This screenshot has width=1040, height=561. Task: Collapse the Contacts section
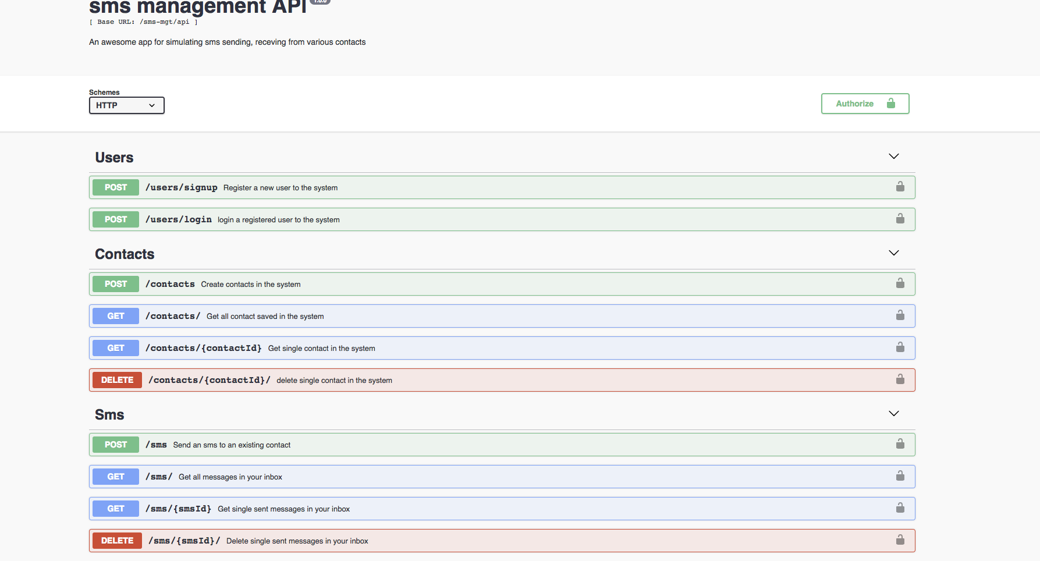coord(893,253)
